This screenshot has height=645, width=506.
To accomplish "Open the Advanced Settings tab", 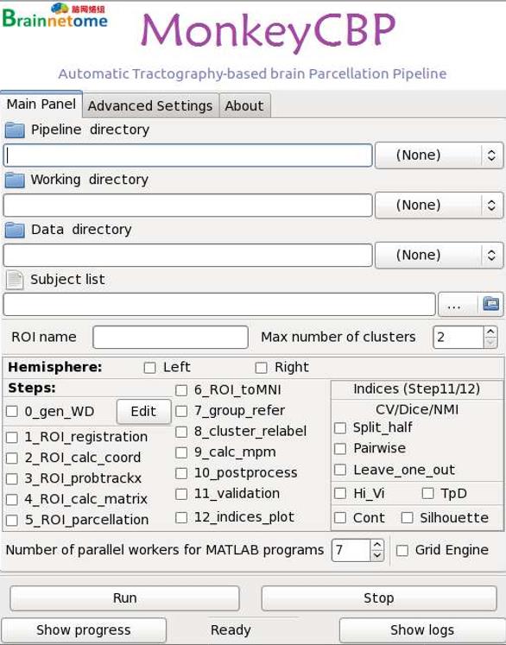I will coord(150,105).
